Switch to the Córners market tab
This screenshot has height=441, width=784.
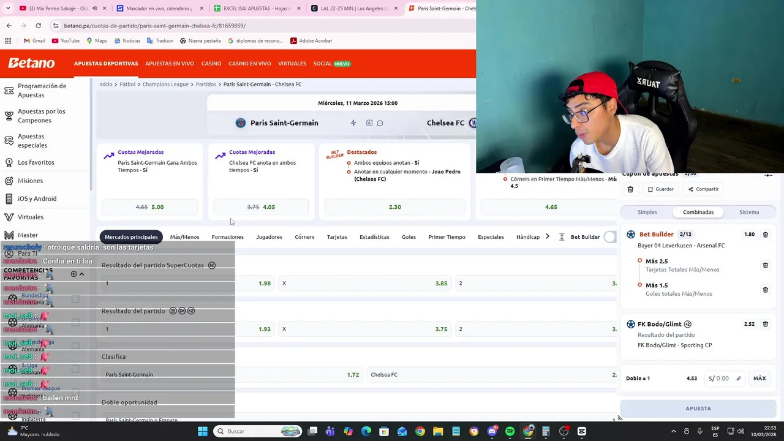(304, 237)
